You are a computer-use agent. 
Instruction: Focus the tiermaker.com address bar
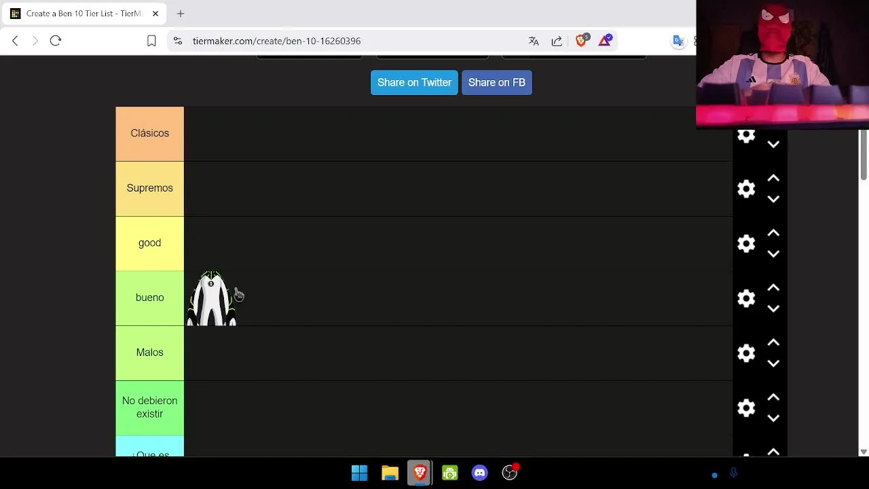click(276, 41)
